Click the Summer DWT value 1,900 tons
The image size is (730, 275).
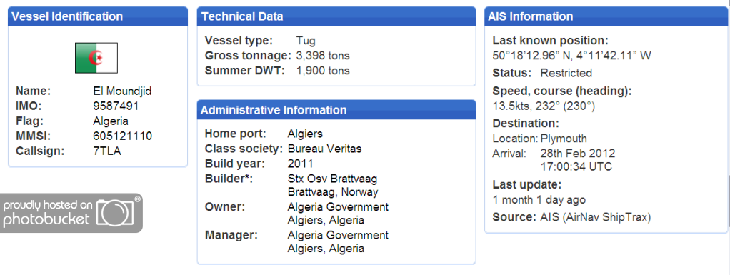pos(323,71)
